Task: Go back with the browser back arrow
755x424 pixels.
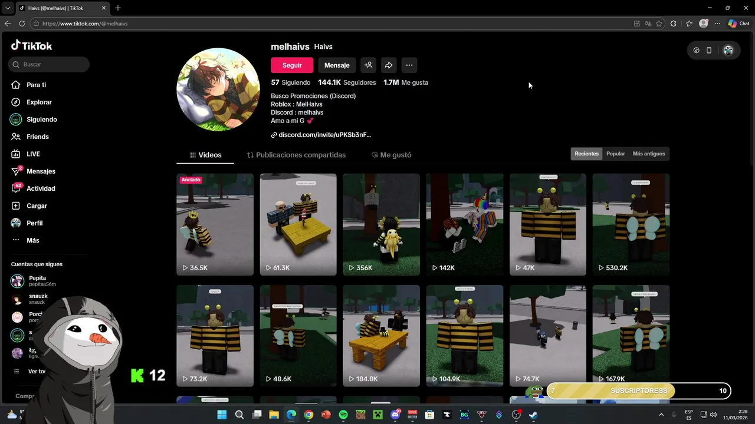Action: 8,24
